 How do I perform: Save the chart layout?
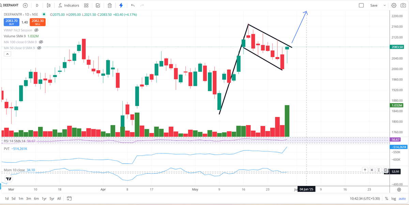coord(374,5)
